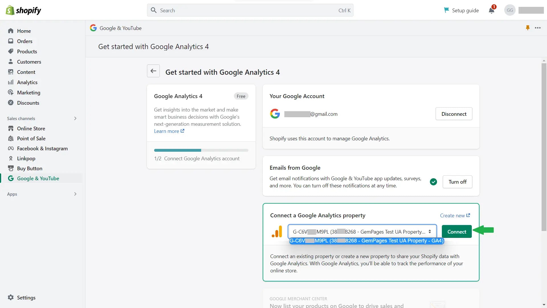This screenshot has width=547, height=308.
Task: Click the Online Store sidebar icon
Action: click(11, 128)
